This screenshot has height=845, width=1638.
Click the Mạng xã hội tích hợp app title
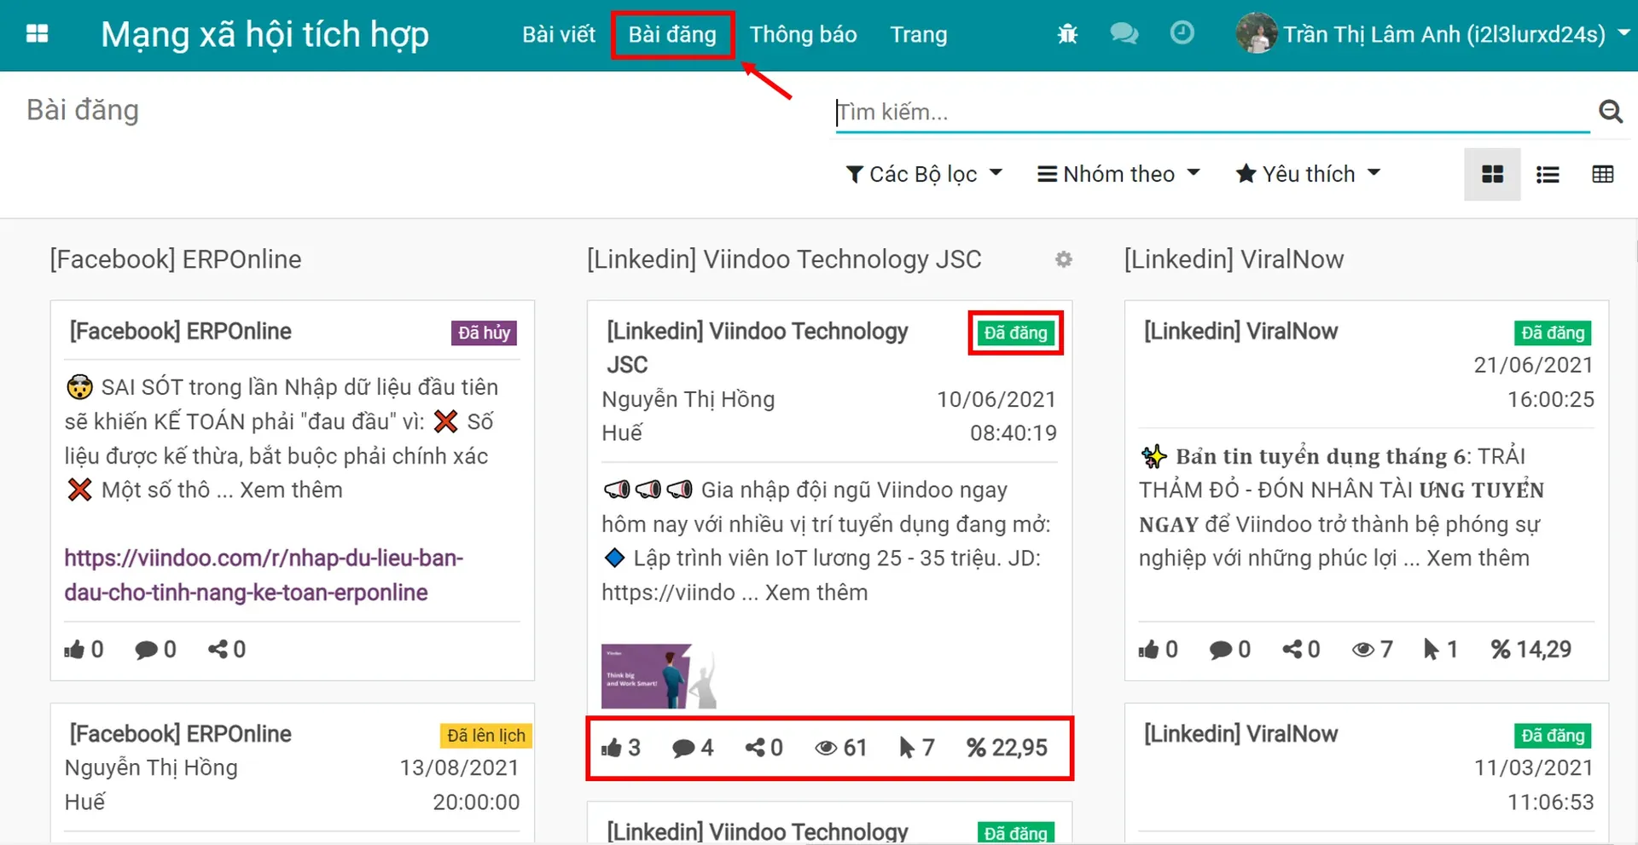[264, 35]
